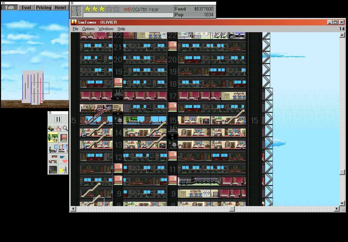Viewport: 348px width, 242px height.
Task: Click the clock icon in the info bar
Action: [77, 11]
